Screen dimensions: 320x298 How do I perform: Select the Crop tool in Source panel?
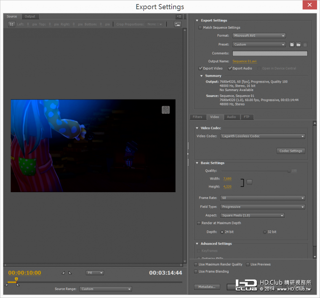[x=11, y=24]
